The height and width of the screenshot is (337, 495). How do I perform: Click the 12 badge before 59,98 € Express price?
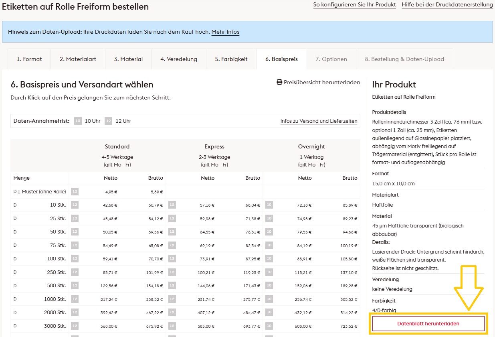(x=172, y=219)
